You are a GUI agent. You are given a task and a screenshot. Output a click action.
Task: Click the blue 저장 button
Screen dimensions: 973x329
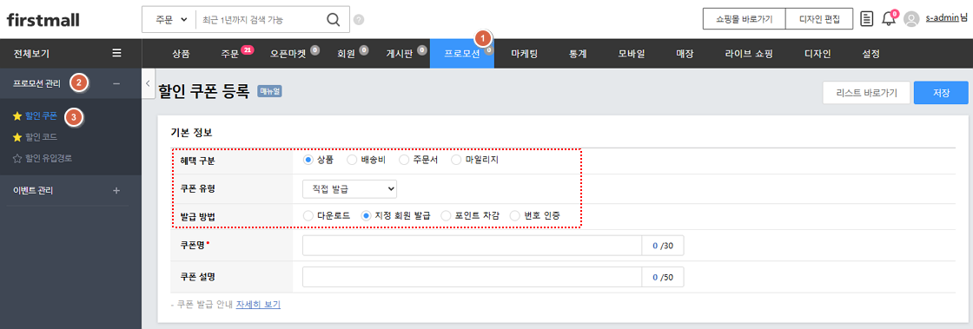941,93
